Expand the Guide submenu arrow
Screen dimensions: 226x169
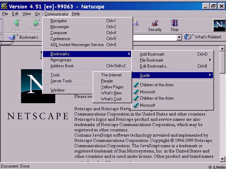210,75
